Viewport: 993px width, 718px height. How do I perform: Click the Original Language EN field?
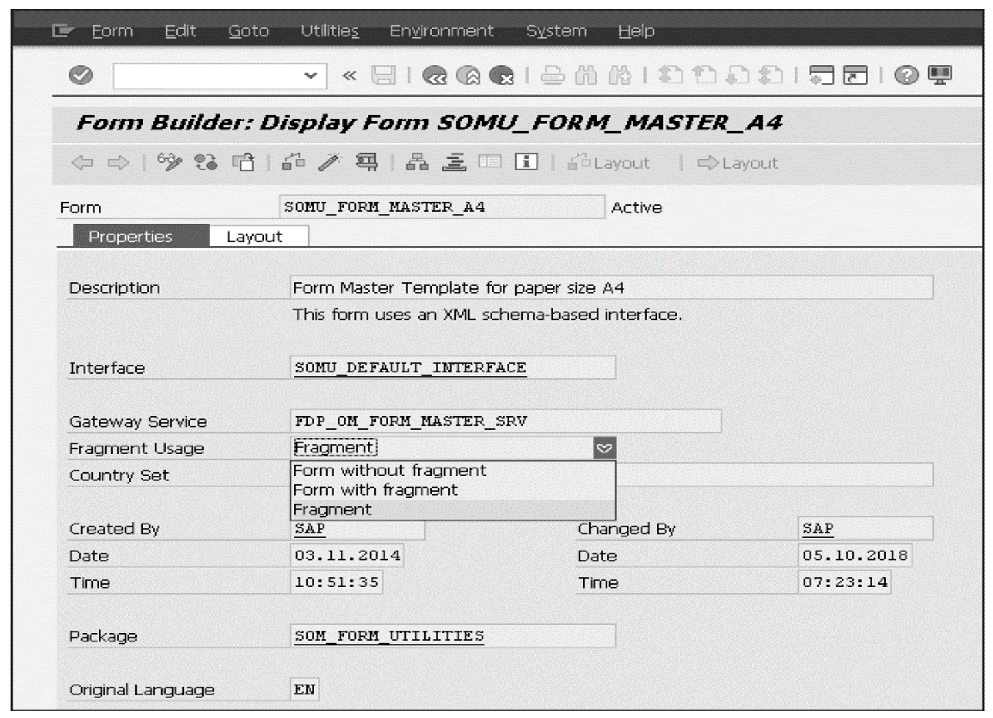[x=304, y=689]
